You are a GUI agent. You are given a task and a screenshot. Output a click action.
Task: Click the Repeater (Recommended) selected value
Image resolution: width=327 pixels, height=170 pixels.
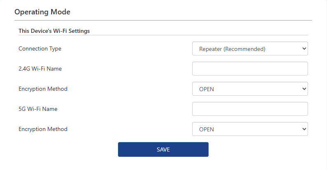click(x=232, y=49)
